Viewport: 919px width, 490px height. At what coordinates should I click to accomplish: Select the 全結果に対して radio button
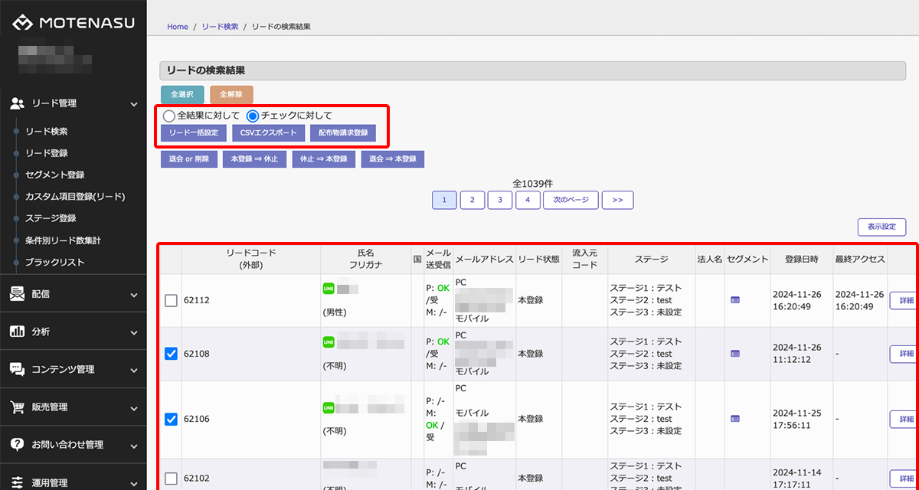pyautogui.click(x=168, y=116)
